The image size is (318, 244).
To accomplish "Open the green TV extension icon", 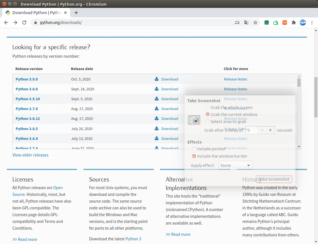I will 276,23.
